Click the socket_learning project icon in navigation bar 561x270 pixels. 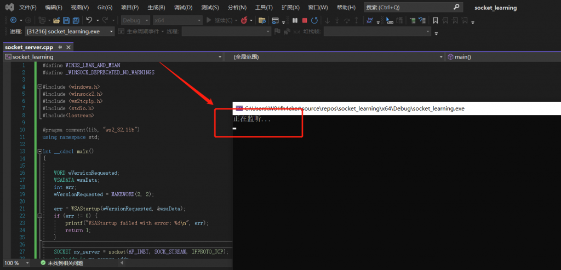click(x=8, y=57)
